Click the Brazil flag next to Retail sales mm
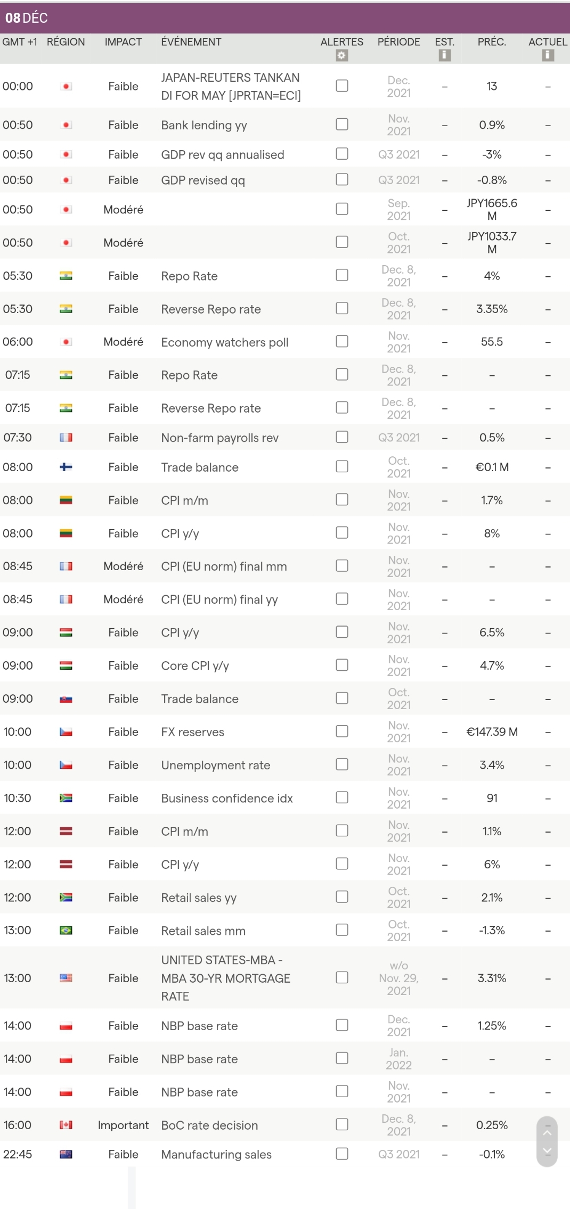This screenshot has width=570, height=1209. (66, 931)
